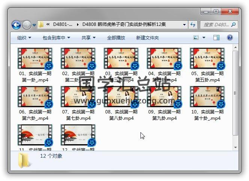
Task: Click 新建文件夹 toolbar button
Action: (148, 38)
